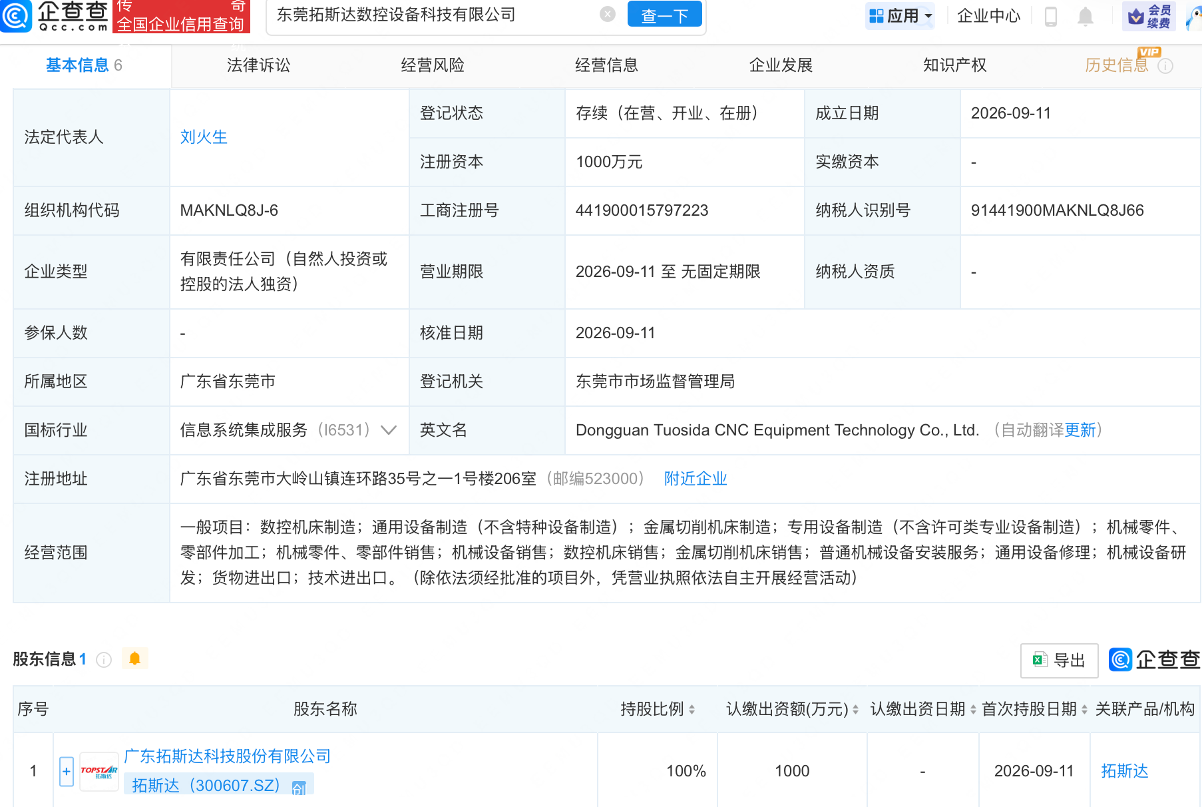Toggle the shareholder monitoring bell alert
The height and width of the screenshot is (807, 1202).
point(134,659)
